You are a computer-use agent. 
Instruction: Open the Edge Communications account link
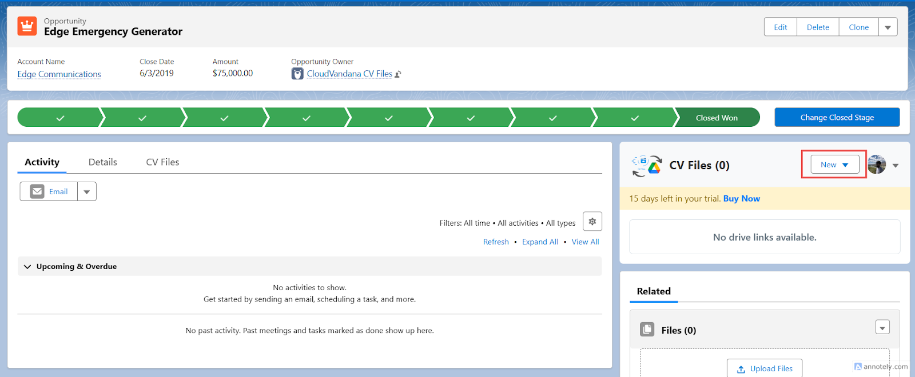(59, 74)
